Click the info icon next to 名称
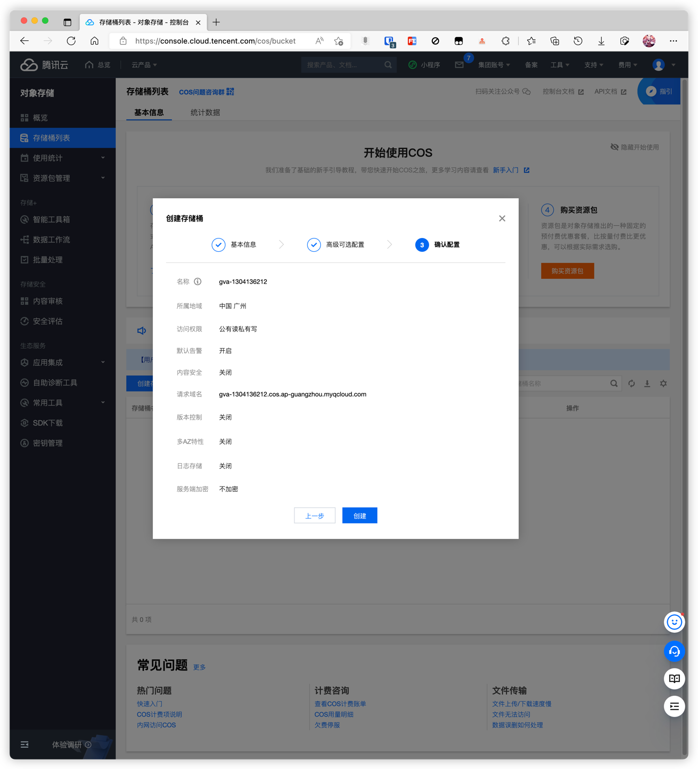The image size is (698, 769). (197, 281)
